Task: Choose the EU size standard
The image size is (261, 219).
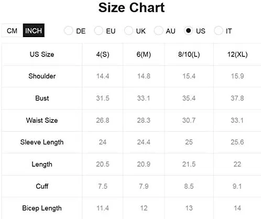Action: click(99, 31)
